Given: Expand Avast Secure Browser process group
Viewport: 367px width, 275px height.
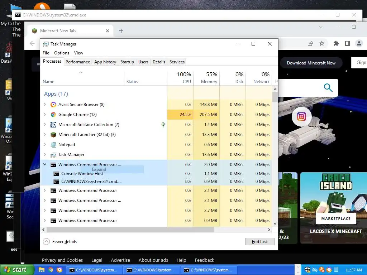Looking at the screenshot, I should click(x=45, y=105).
